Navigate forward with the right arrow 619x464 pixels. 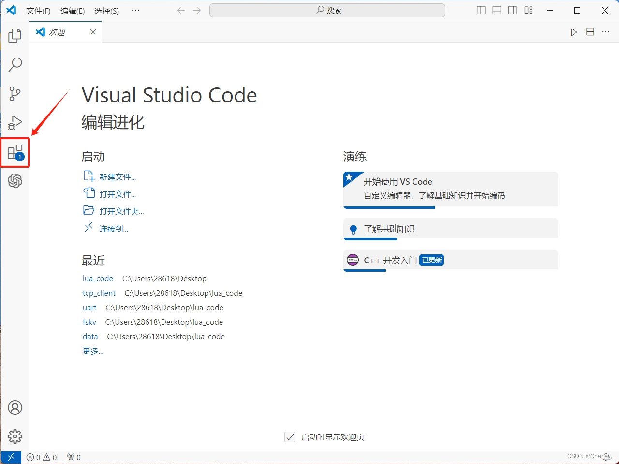pos(197,10)
